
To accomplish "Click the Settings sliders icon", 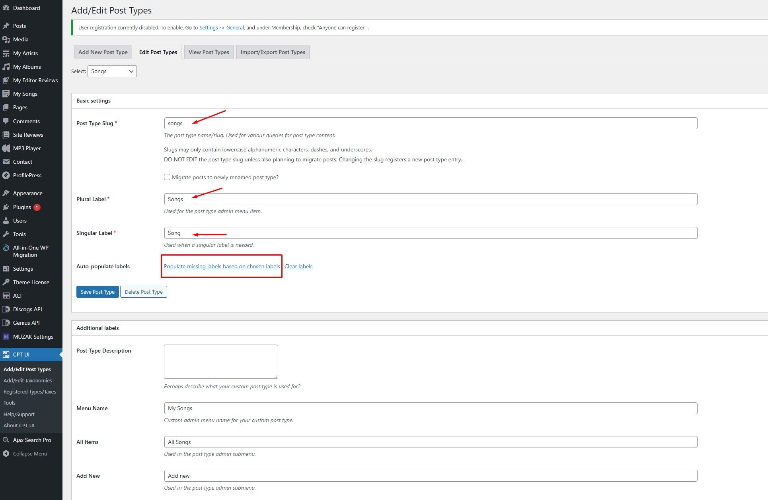I will click(6, 269).
